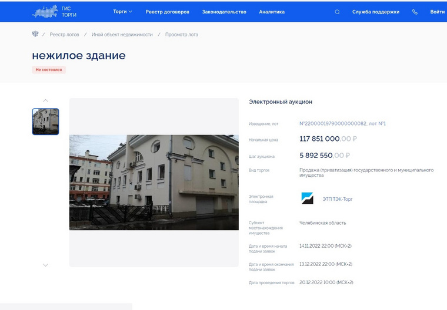447x310 pixels.
Task: Click the Электронная площадка label
Action: (x=261, y=199)
